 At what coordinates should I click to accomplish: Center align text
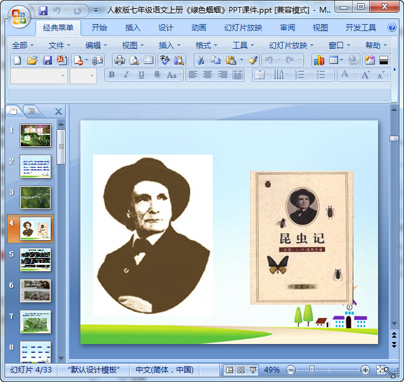[x=208, y=75]
